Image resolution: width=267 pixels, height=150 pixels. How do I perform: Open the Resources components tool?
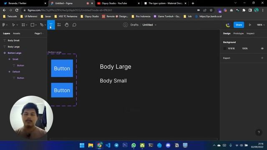59,25
